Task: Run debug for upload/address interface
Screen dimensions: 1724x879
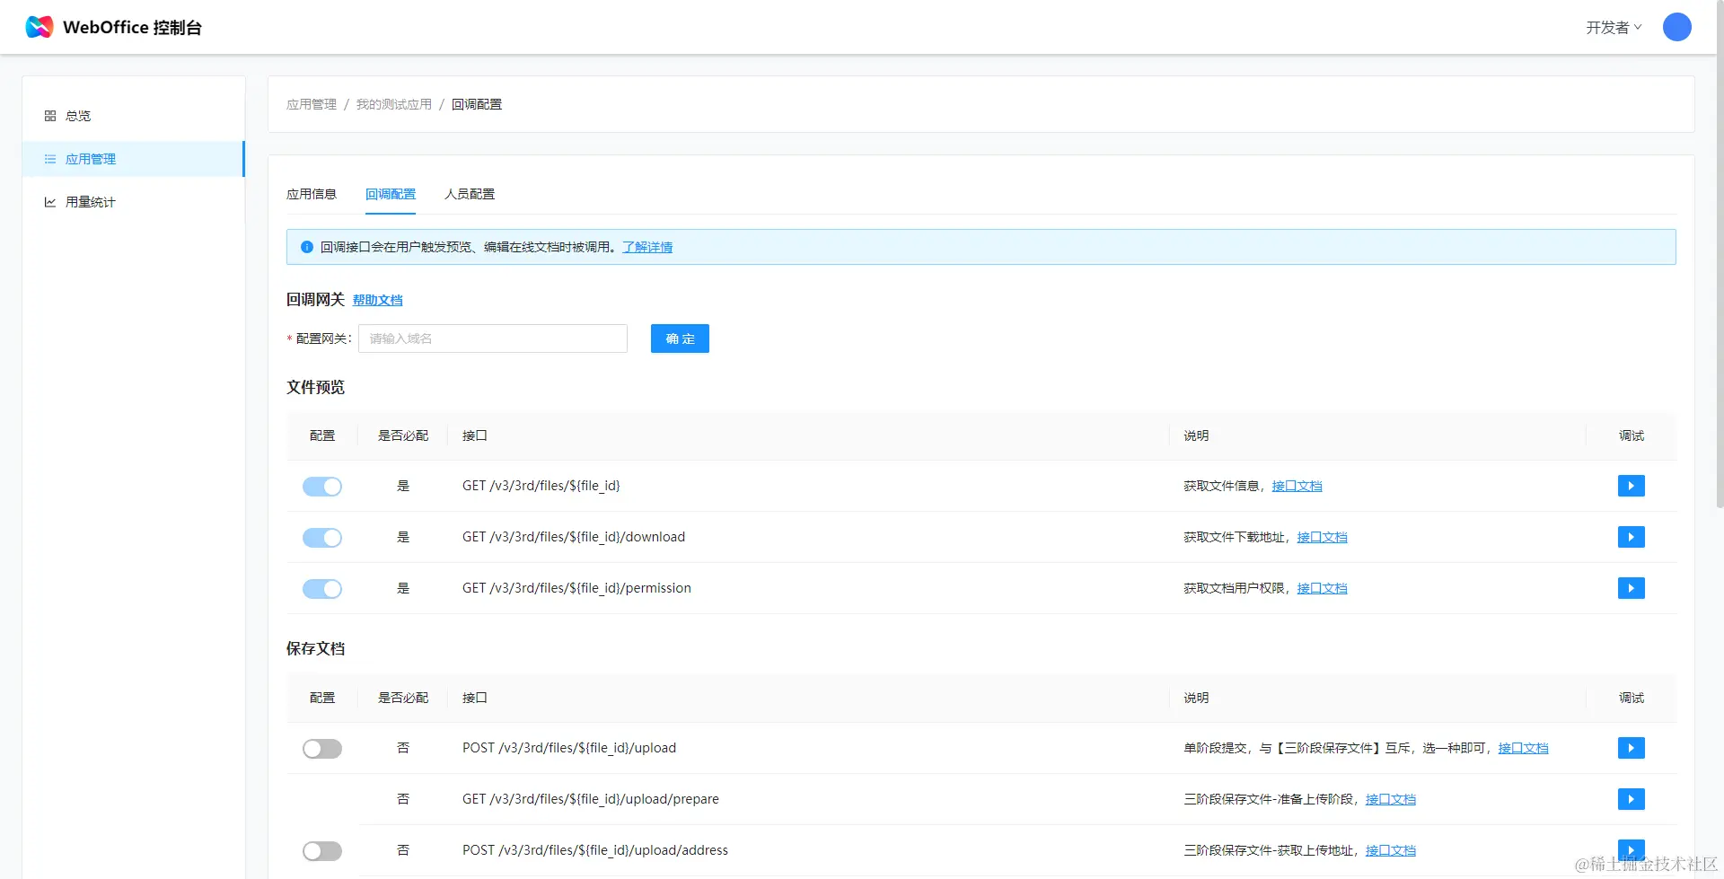Action: pos(1631,849)
